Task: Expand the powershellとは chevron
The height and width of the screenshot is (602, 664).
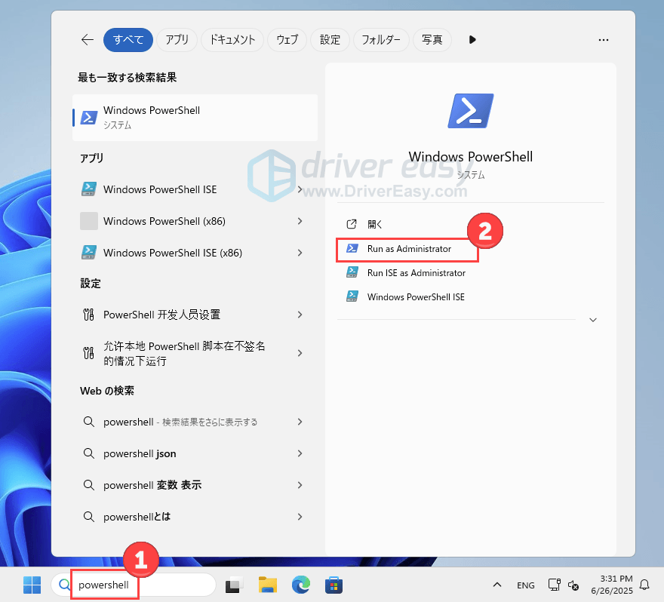Action: (300, 517)
